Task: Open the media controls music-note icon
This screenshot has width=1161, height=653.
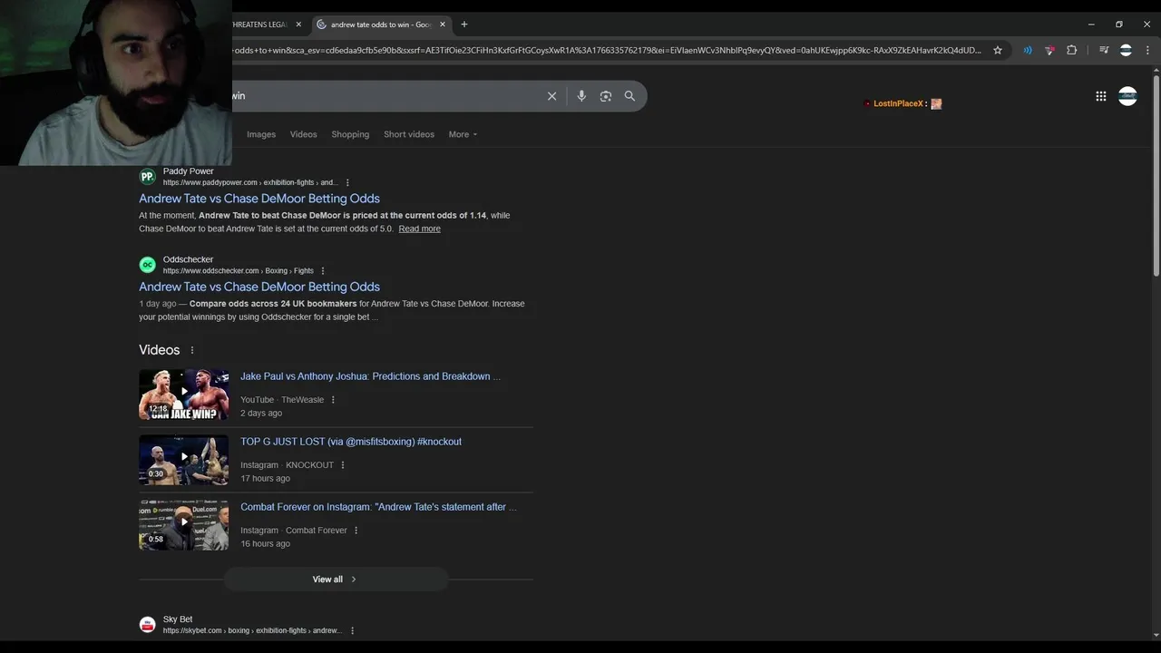Action: [x=1104, y=51]
